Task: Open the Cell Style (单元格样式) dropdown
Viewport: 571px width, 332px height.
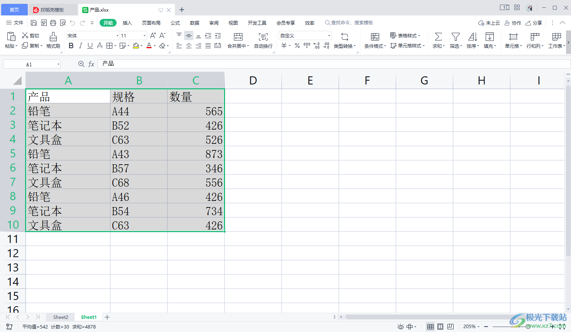Action: 407,46
